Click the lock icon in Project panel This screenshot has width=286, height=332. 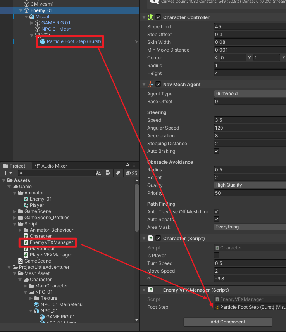coord(128,166)
